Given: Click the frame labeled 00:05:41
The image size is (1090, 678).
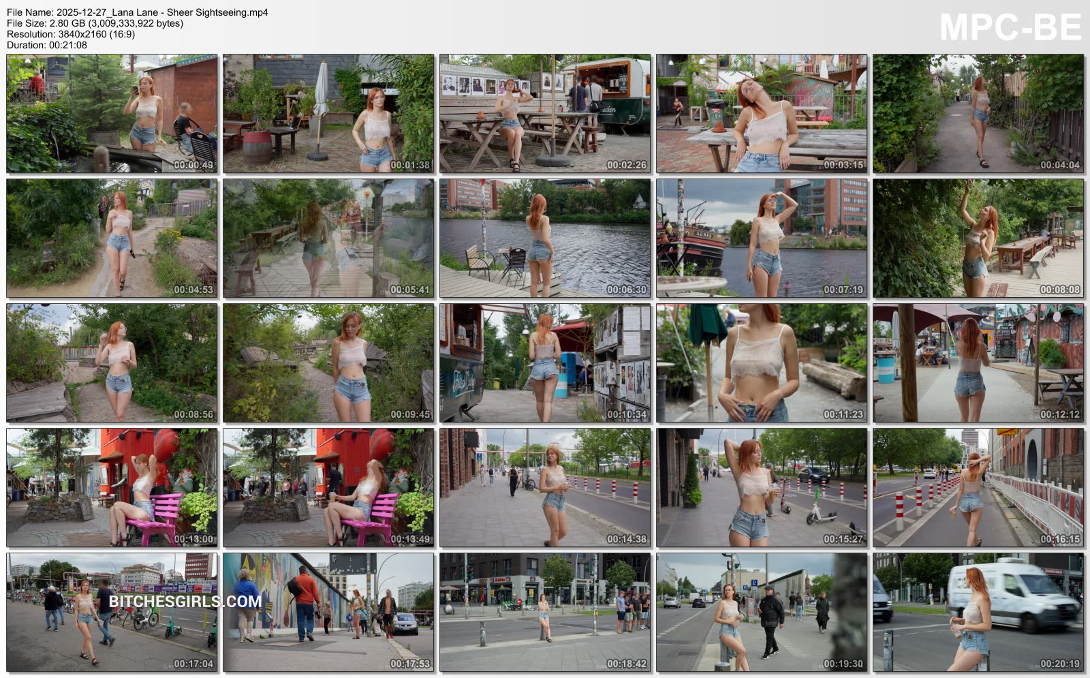Looking at the screenshot, I should (x=328, y=238).
